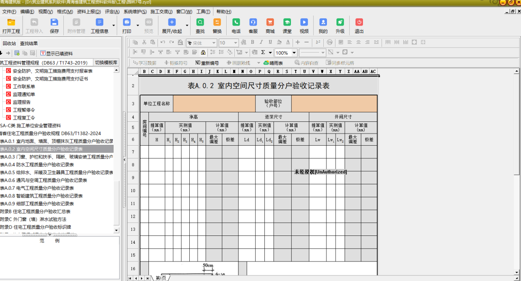This screenshot has width=521, height=281.
Task: Open the 视图(V) menu
Action: pos(46,11)
